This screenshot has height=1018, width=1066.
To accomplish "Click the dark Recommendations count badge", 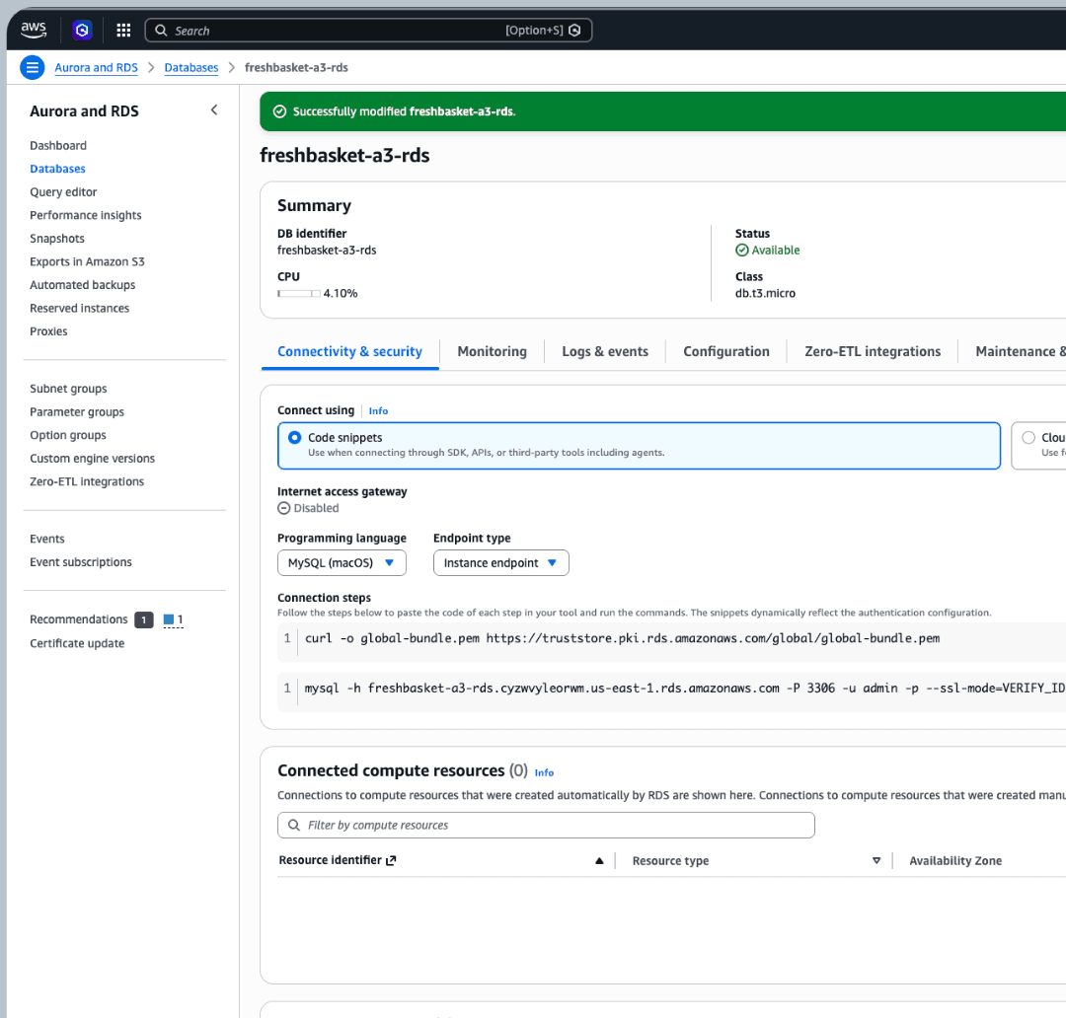I will tap(143, 619).
